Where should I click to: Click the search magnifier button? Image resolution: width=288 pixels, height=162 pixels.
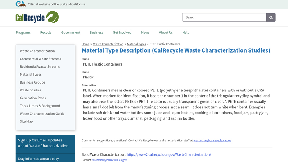271,17
